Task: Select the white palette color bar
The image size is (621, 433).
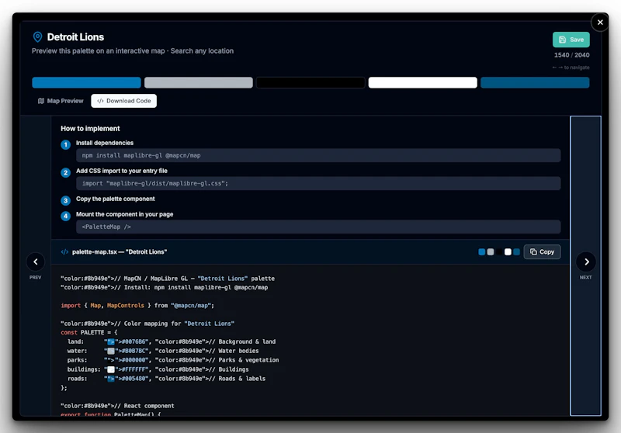Action: [x=422, y=82]
